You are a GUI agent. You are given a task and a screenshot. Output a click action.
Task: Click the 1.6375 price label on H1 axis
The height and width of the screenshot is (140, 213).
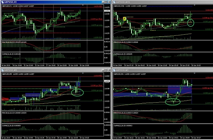(x=107, y=7)
